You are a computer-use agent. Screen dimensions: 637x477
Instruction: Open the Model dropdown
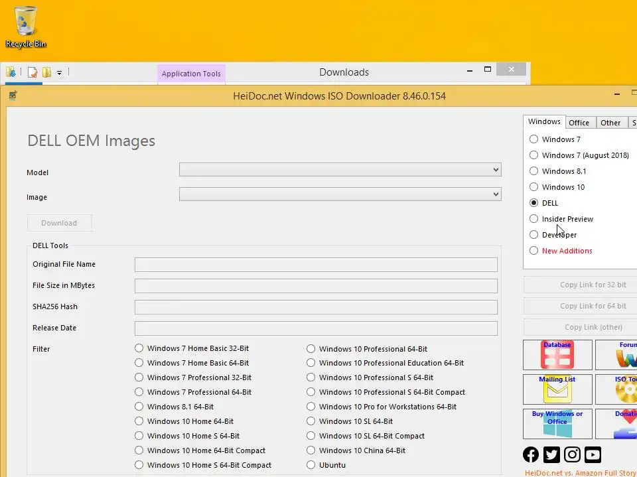[x=340, y=170]
